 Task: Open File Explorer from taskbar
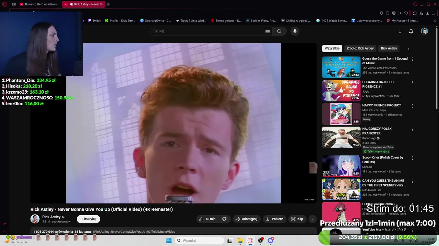point(240,241)
